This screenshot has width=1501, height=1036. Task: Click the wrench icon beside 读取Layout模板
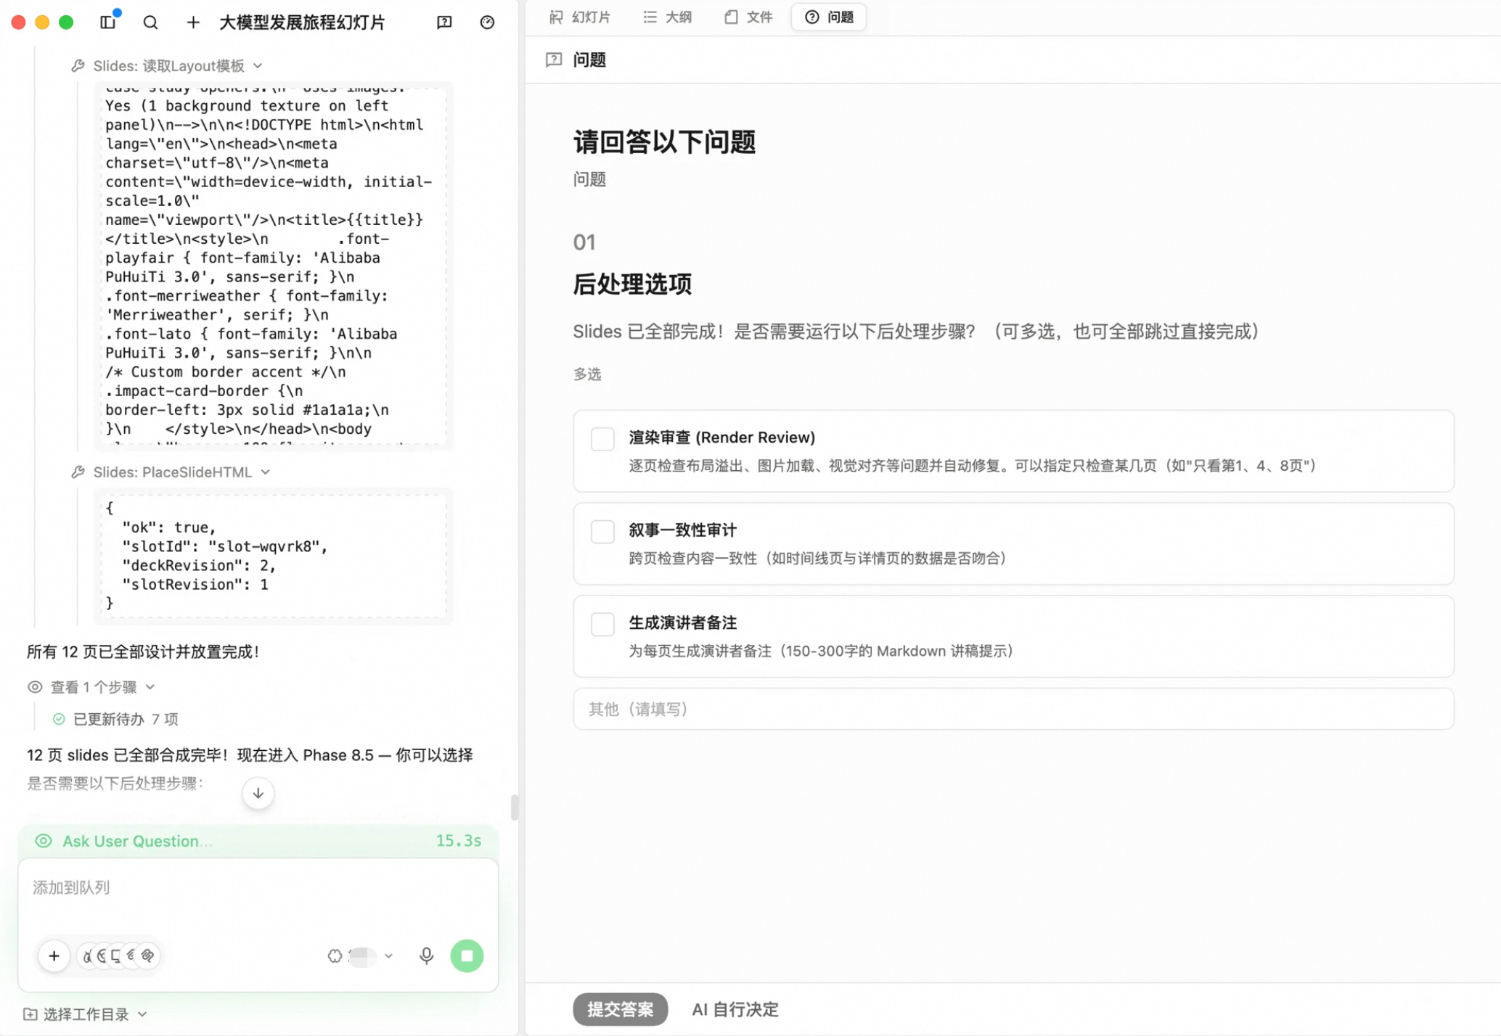[78, 66]
